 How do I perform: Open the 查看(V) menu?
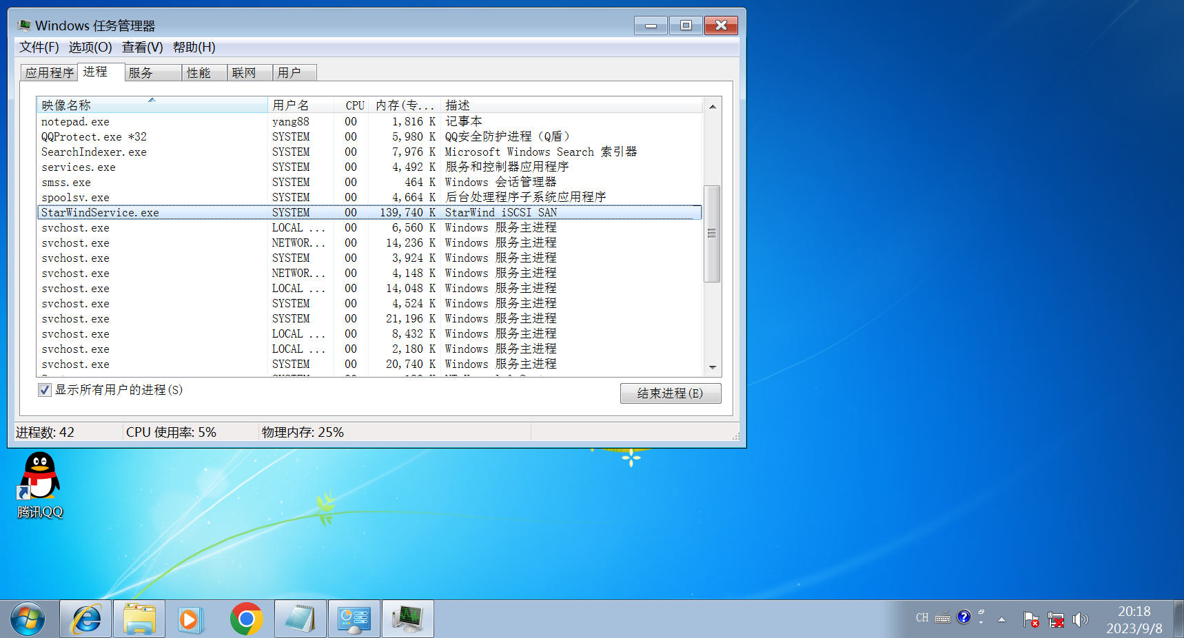click(x=142, y=47)
